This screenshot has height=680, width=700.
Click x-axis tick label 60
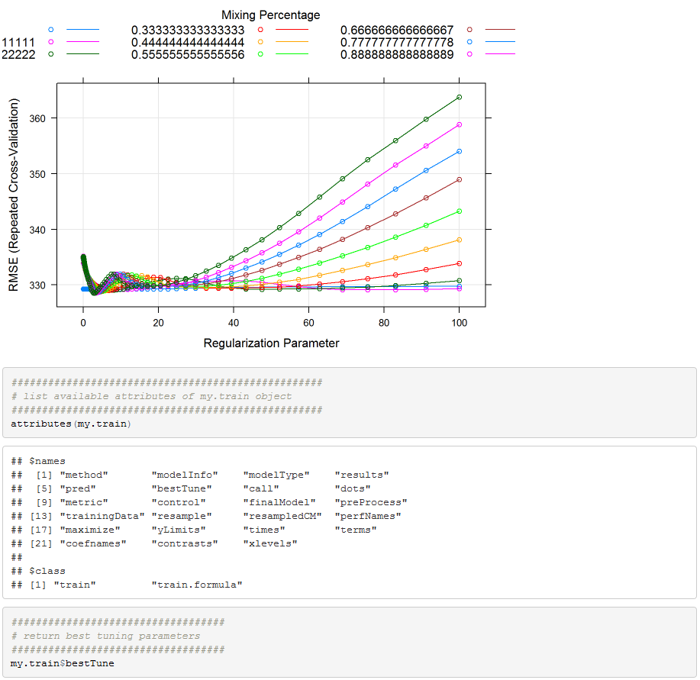point(308,323)
